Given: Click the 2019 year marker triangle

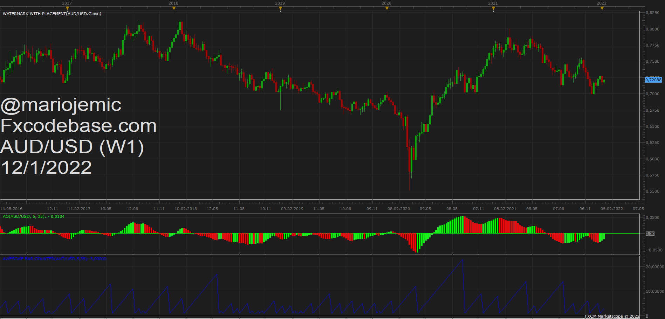Looking at the screenshot, I should coord(280,9).
